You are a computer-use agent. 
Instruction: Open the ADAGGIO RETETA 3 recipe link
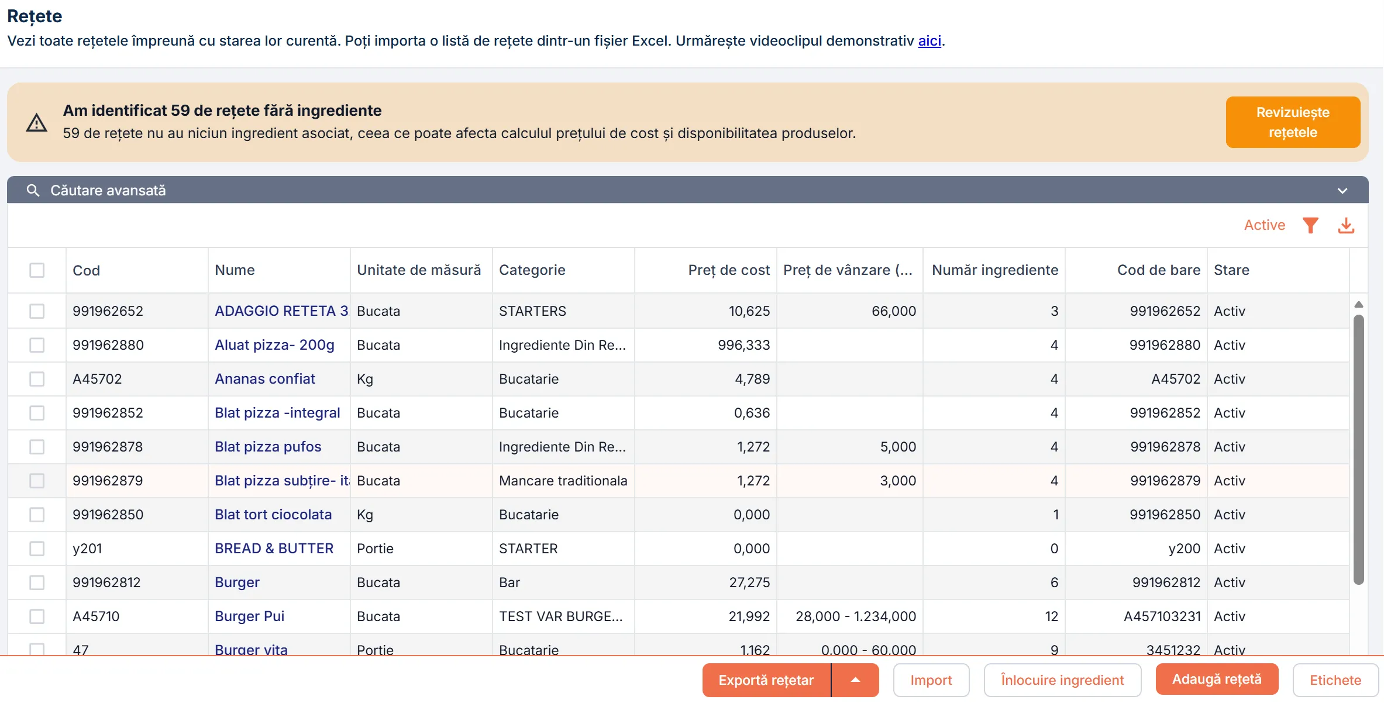coord(281,311)
